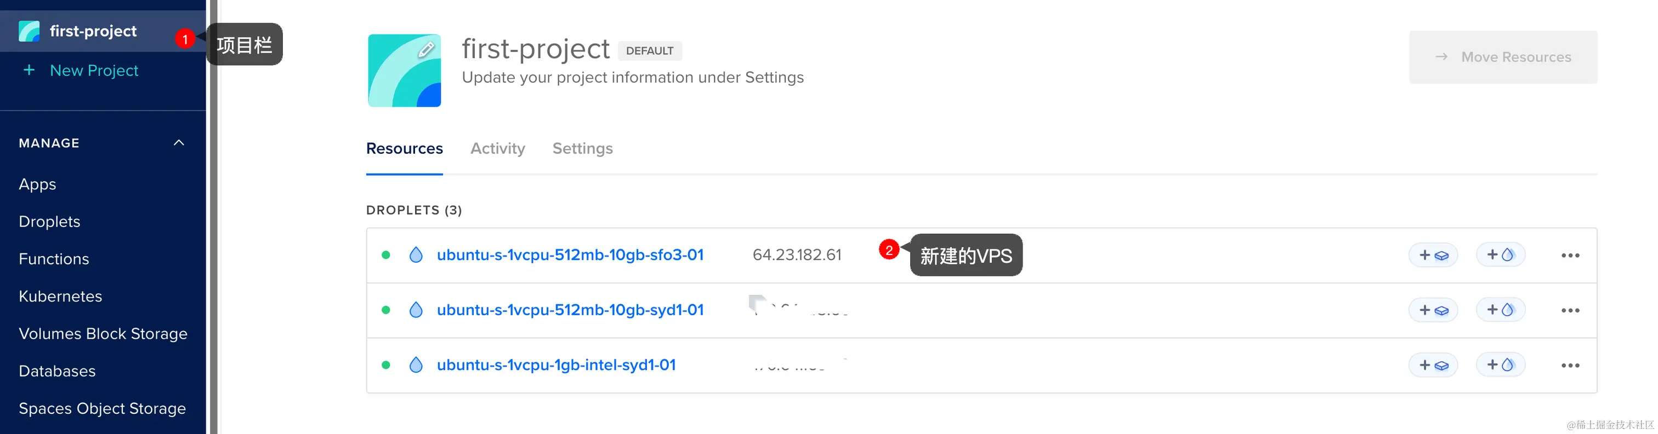Open Droplets in the Manage sidebar
Screen dimensions: 1658x434
point(49,222)
